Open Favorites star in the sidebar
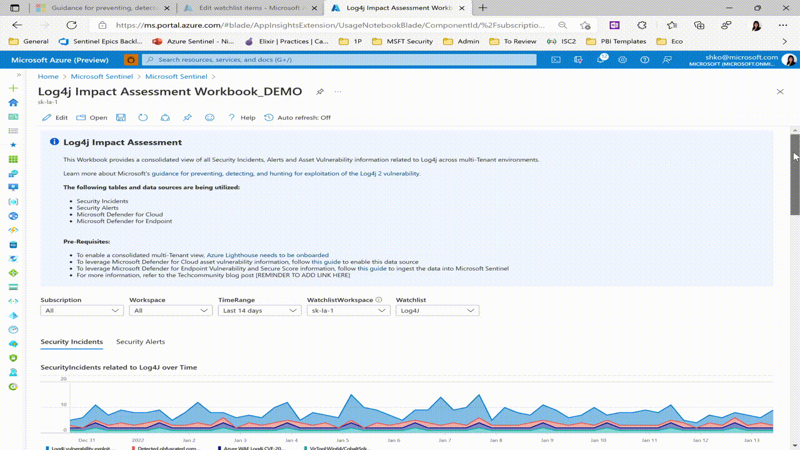The width and height of the screenshot is (800, 450). point(13,145)
